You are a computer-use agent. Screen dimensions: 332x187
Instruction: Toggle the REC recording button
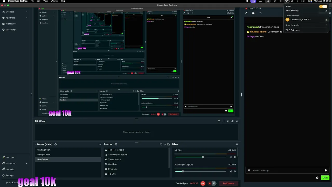203,183
